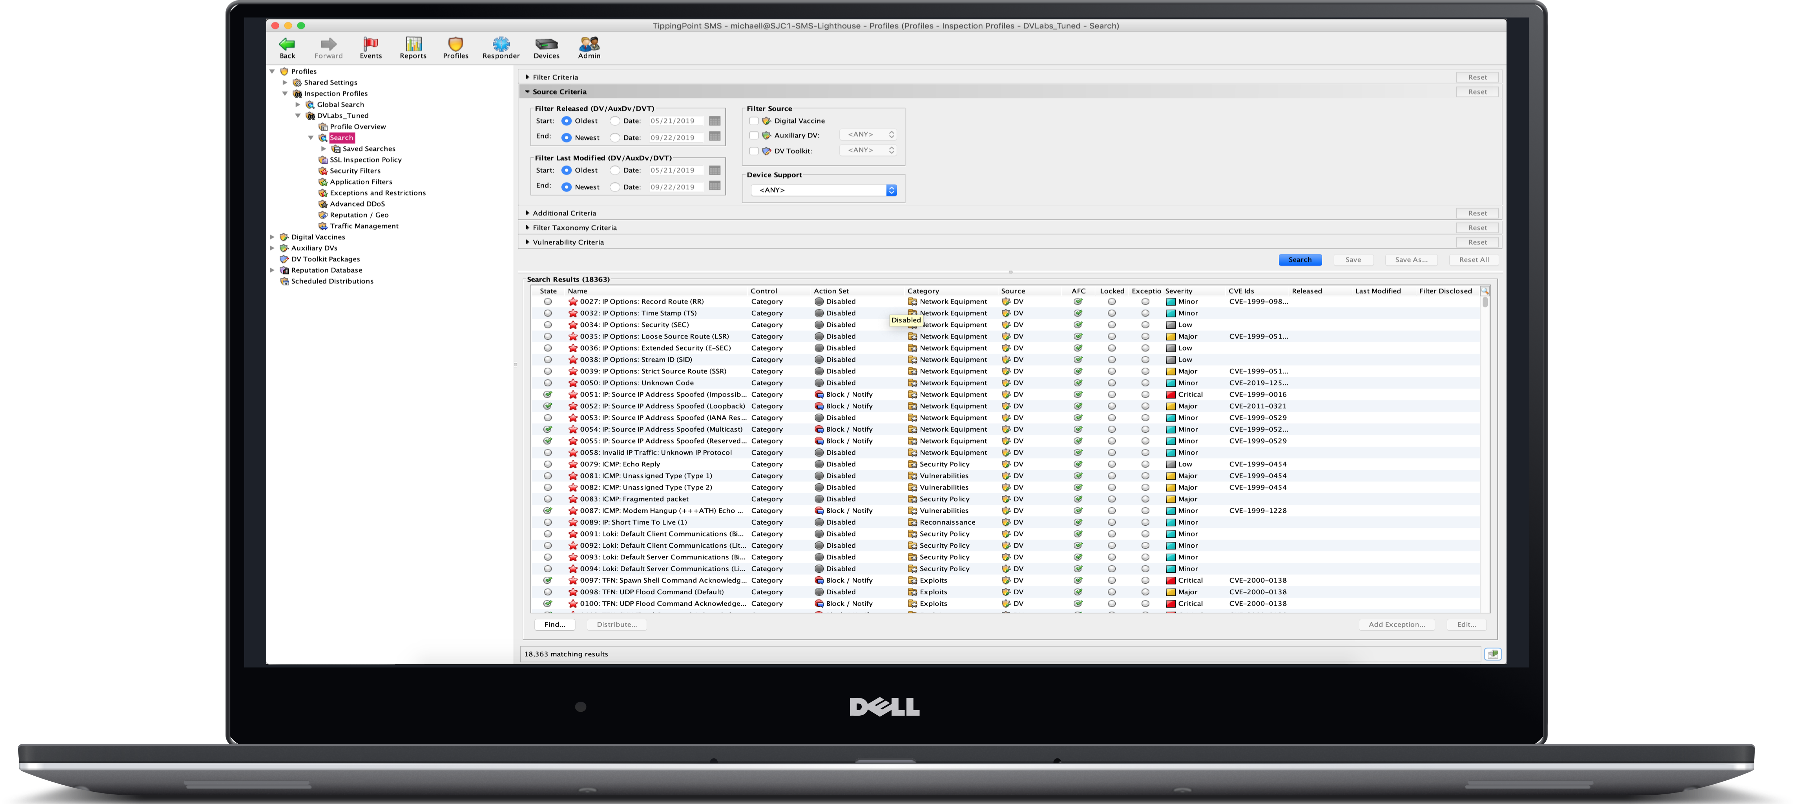1796x804 pixels.
Task: Go Back using the green arrow icon
Action: coord(287,44)
